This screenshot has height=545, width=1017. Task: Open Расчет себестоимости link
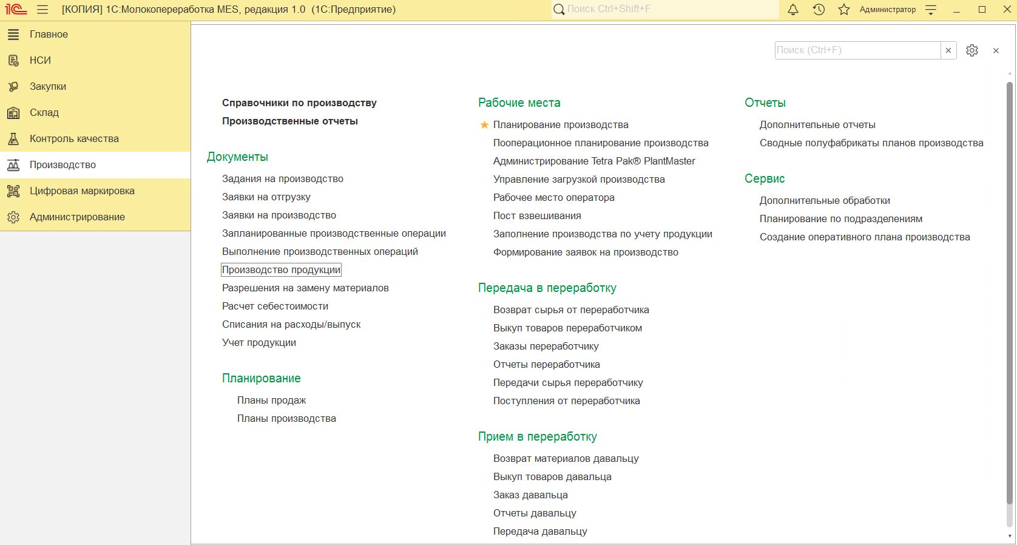click(275, 306)
